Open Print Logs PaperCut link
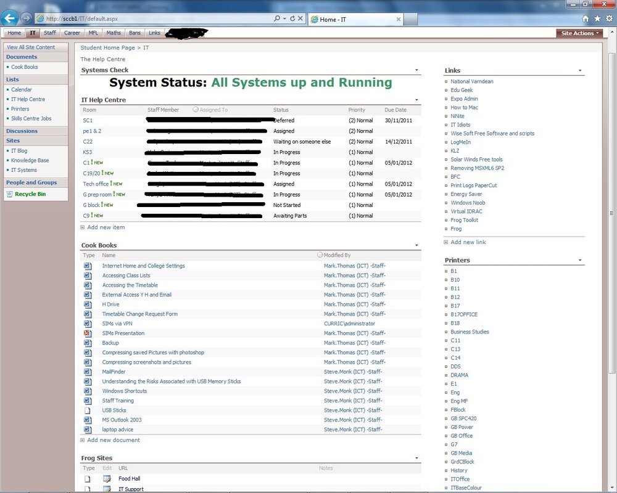 474,185
